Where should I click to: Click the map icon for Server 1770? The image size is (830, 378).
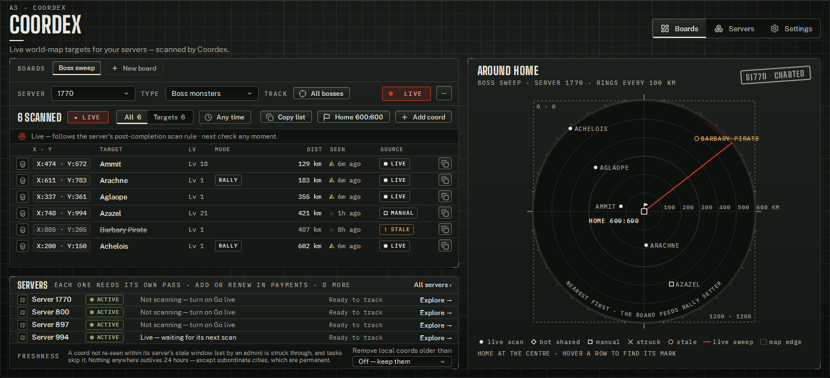coord(22,300)
